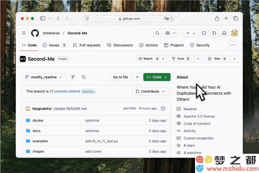Click the GitHub Octocat logo
Image resolution: width=259 pixels, height=173 pixels.
(35, 33)
